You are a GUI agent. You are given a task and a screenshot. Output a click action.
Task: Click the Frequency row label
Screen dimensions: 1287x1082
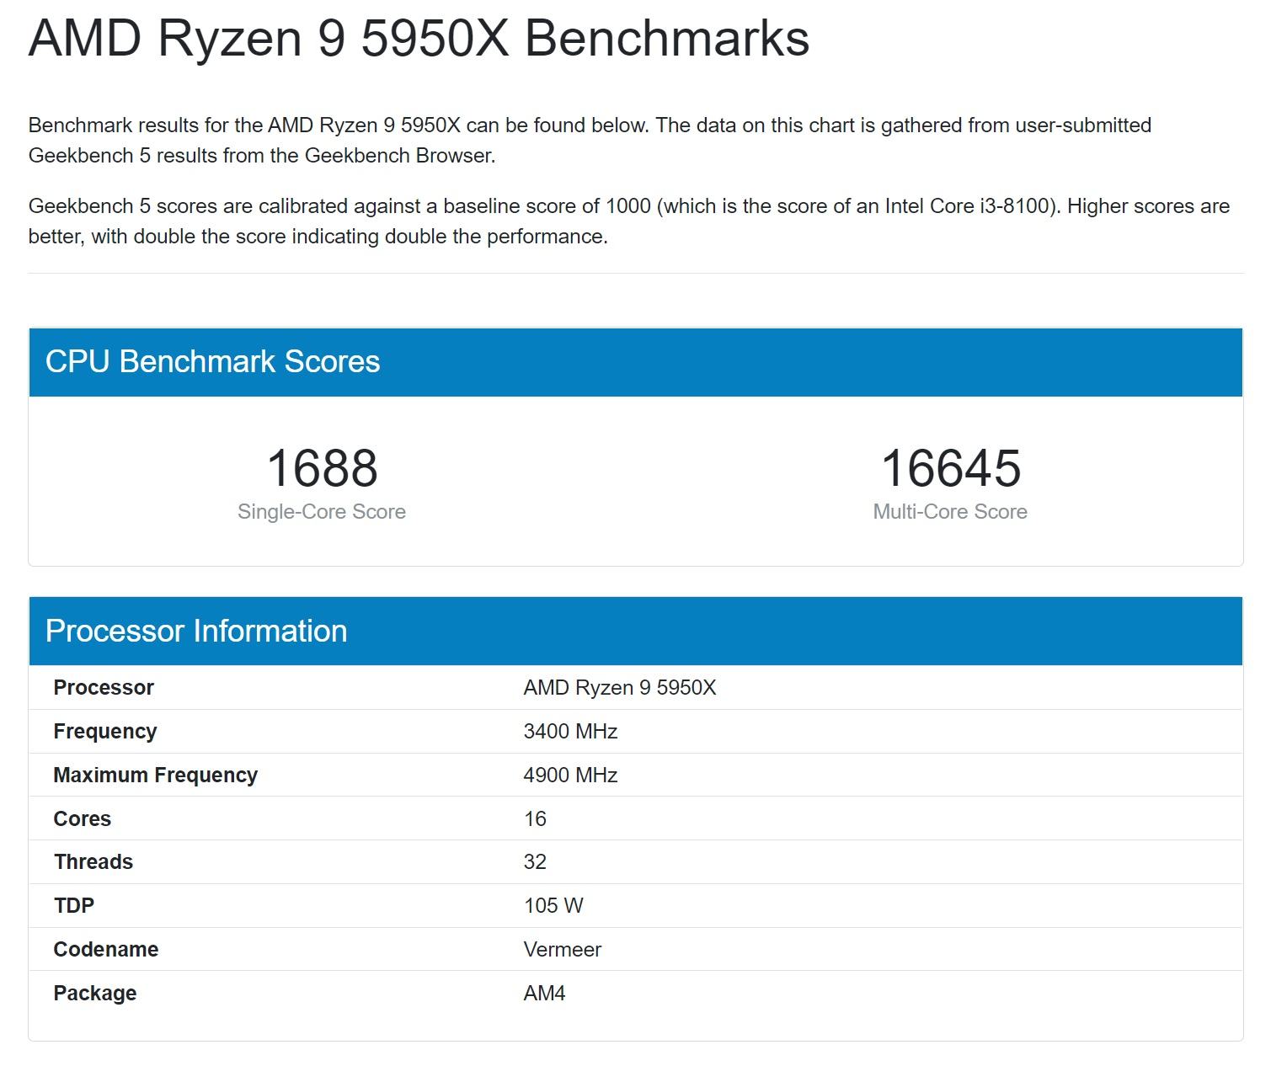click(105, 732)
